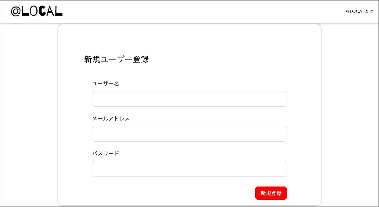Open the about link in top right

click(360, 11)
